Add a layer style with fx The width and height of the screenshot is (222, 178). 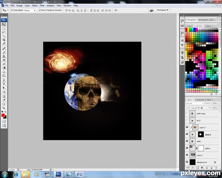click(x=192, y=168)
